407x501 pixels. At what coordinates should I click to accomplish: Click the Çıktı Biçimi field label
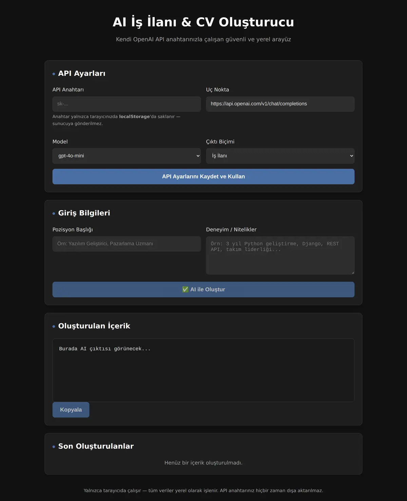[x=220, y=141]
